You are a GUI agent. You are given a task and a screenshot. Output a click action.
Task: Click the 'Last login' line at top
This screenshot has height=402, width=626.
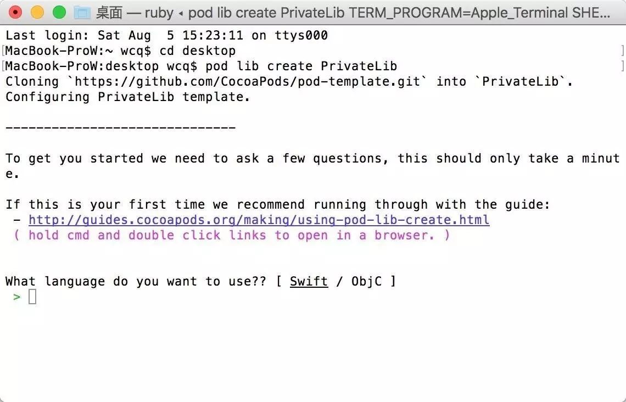click(166, 36)
